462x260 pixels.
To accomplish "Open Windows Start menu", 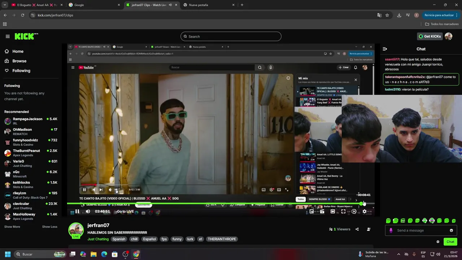I will coord(8,254).
